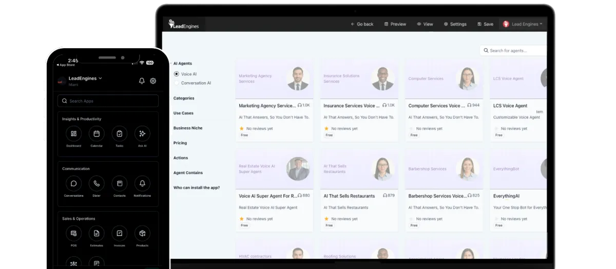616x269 pixels.
Task: Open Settings in the top toolbar
Action: (455, 24)
